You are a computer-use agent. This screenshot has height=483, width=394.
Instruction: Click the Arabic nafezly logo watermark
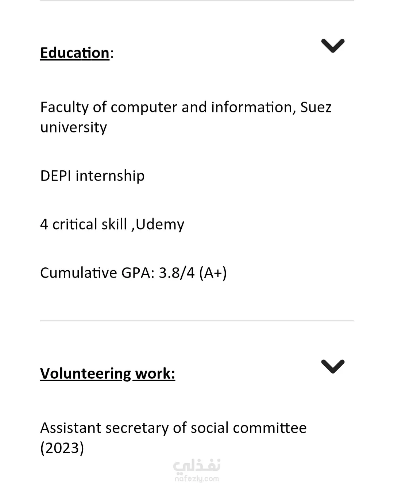[x=197, y=465]
